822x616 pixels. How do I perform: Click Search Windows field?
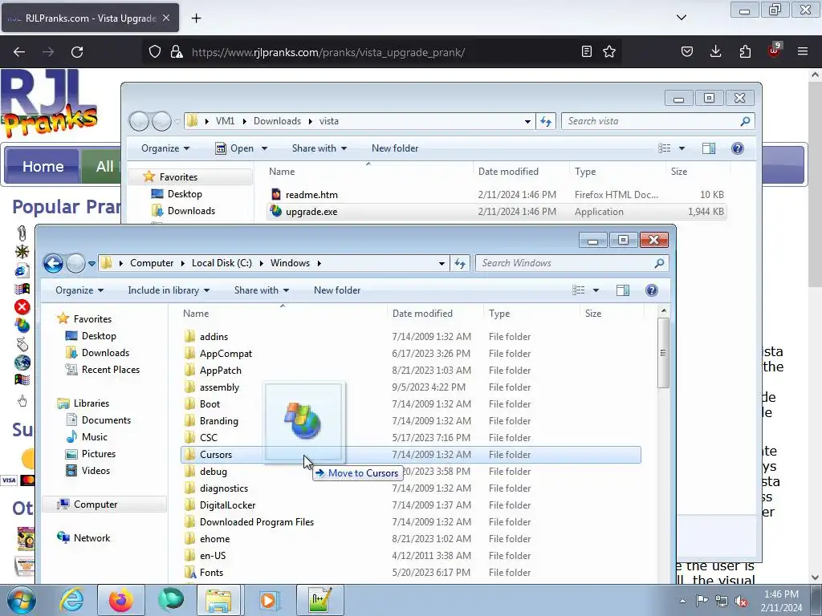click(x=571, y=263)
